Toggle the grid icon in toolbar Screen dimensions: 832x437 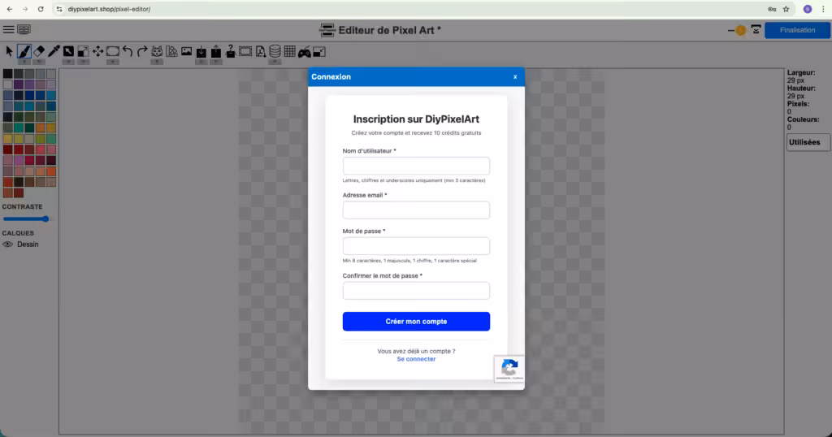(289, 51)
